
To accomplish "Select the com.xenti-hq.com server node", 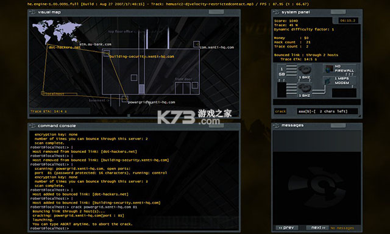I will 196,44.
